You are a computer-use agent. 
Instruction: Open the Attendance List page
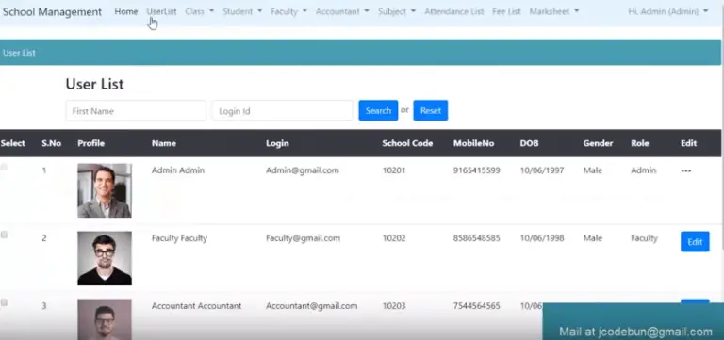(454, 11)
